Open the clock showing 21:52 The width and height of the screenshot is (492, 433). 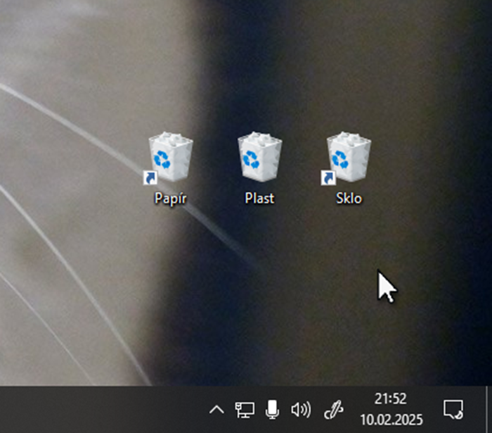pos(391,410)
